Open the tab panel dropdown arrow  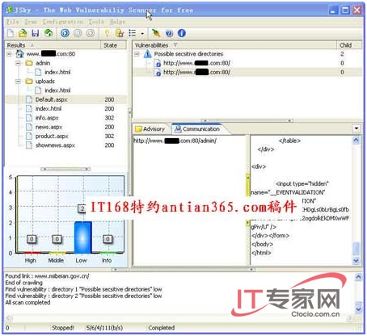356,128
